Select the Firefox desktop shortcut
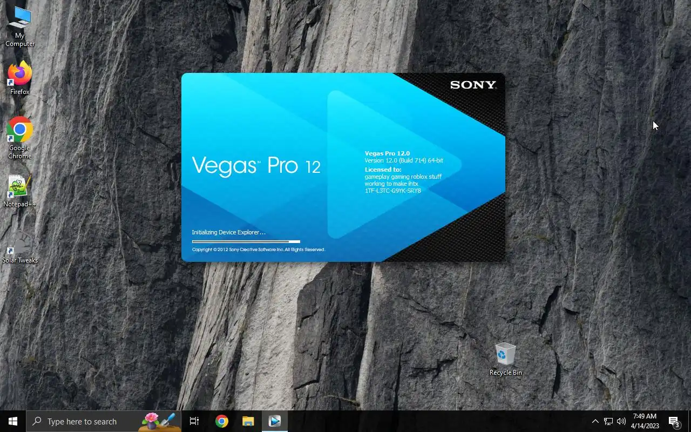 click(19, 78)
